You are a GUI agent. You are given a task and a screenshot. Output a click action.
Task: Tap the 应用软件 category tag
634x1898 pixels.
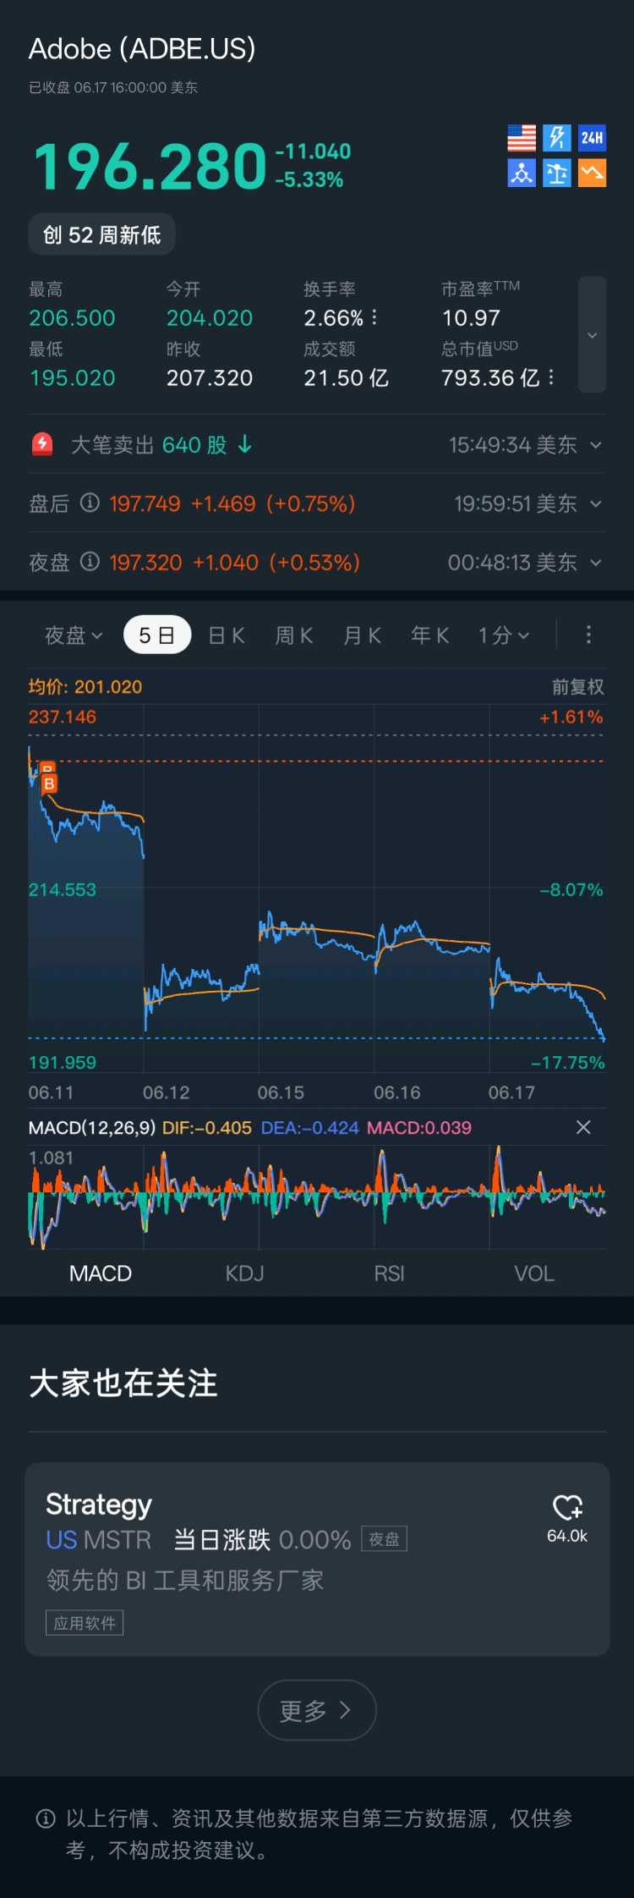[85, 1623]
